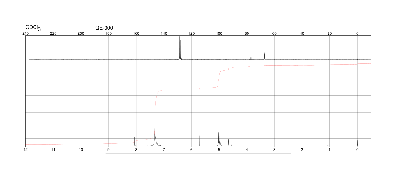
Task: Click the 240 ppm label on carbon axis
Action: pyautogui.click(x=26, y=33)
